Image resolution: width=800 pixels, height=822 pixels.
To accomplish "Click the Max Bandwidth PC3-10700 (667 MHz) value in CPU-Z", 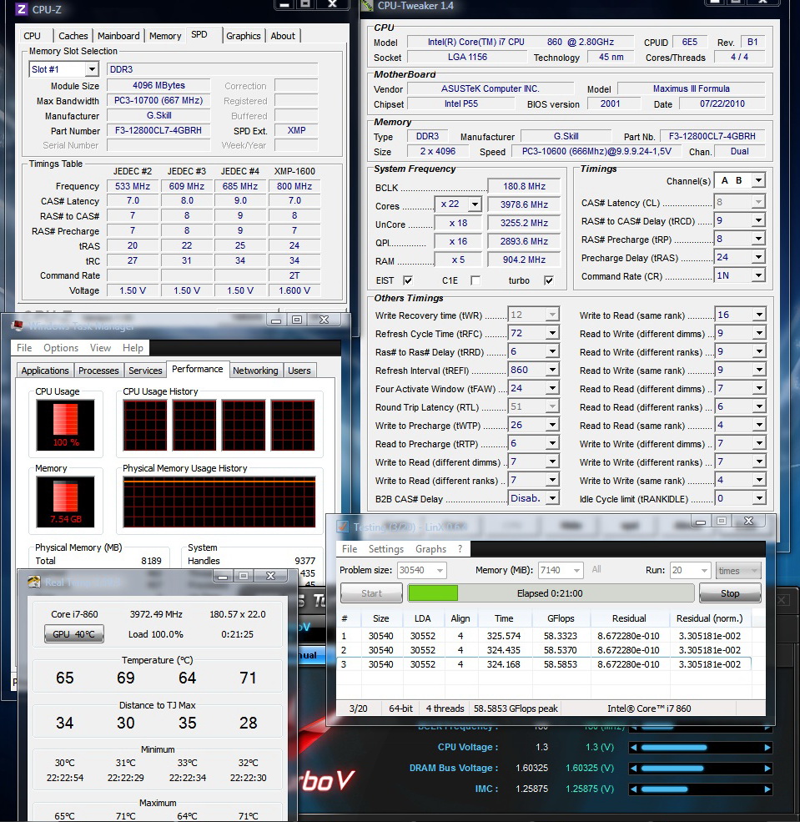I will click(158, 100).
